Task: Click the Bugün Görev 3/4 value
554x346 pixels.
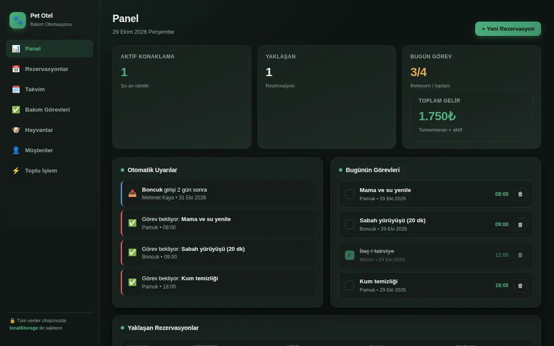Action: (419, 72)
